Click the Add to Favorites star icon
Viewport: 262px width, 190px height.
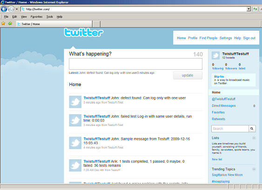click(x=10, y=24)
